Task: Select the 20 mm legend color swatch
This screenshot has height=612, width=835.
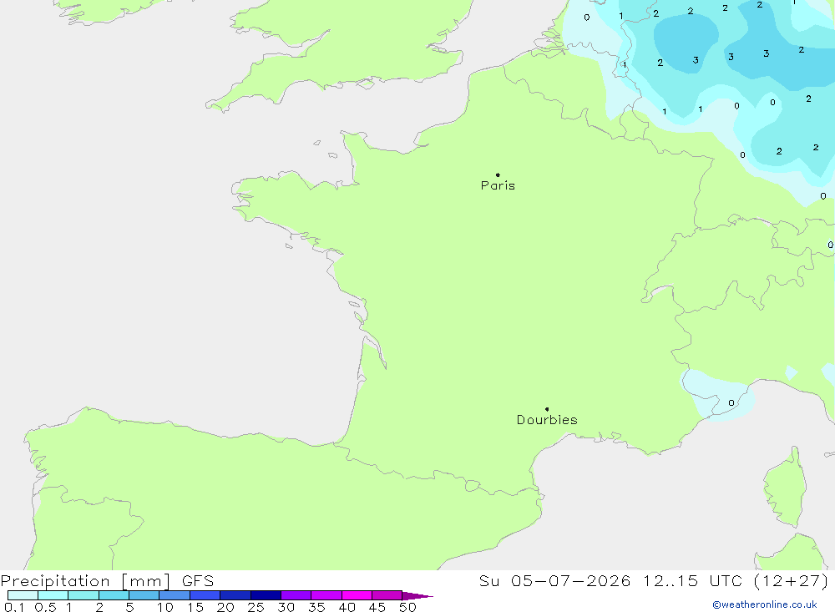Action: point(235,595)
